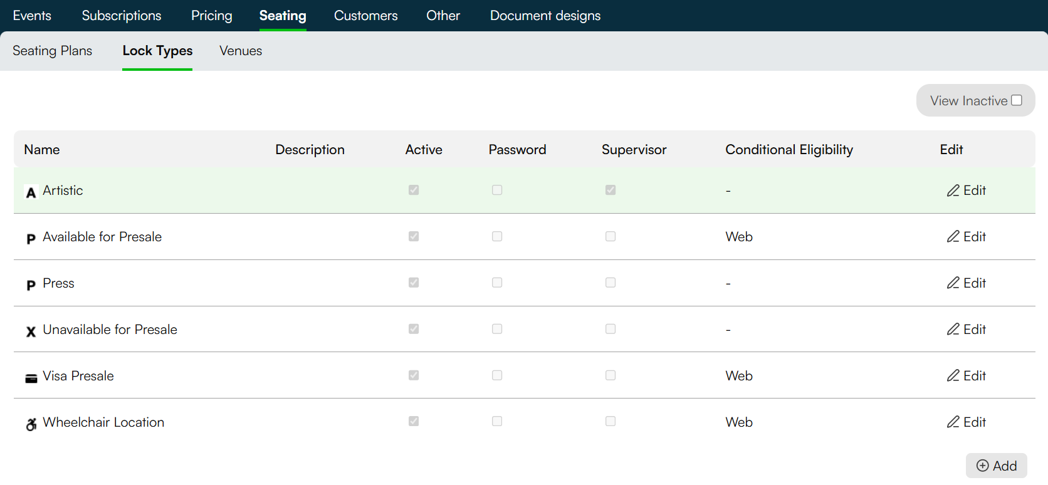Click the 'Wheelchair Location' name text
This screenshot has height=485, width=1048.
[103, 422]
